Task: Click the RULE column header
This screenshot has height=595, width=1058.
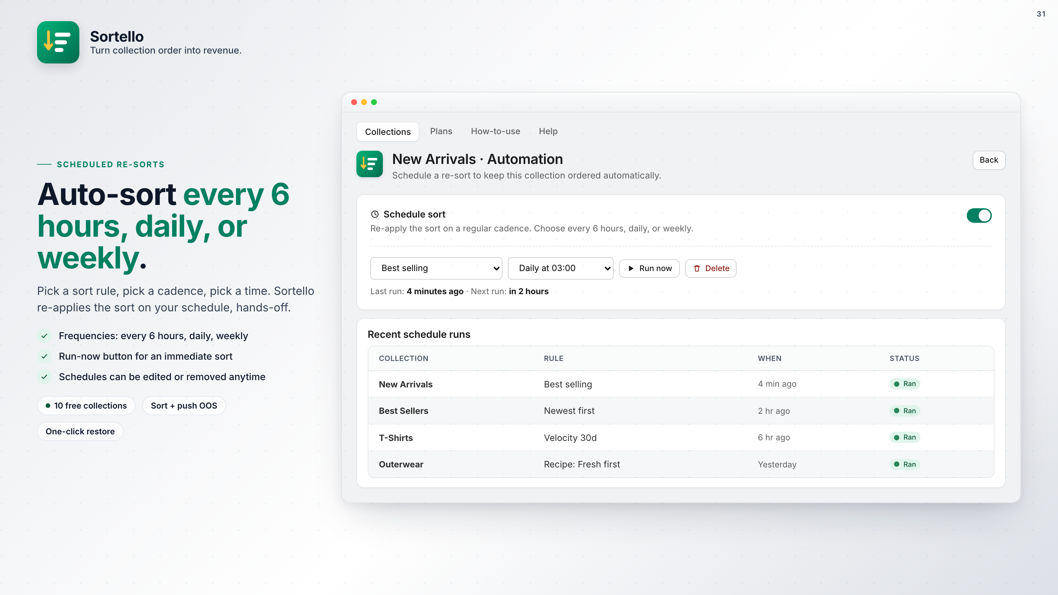Action: coord(554,358)
